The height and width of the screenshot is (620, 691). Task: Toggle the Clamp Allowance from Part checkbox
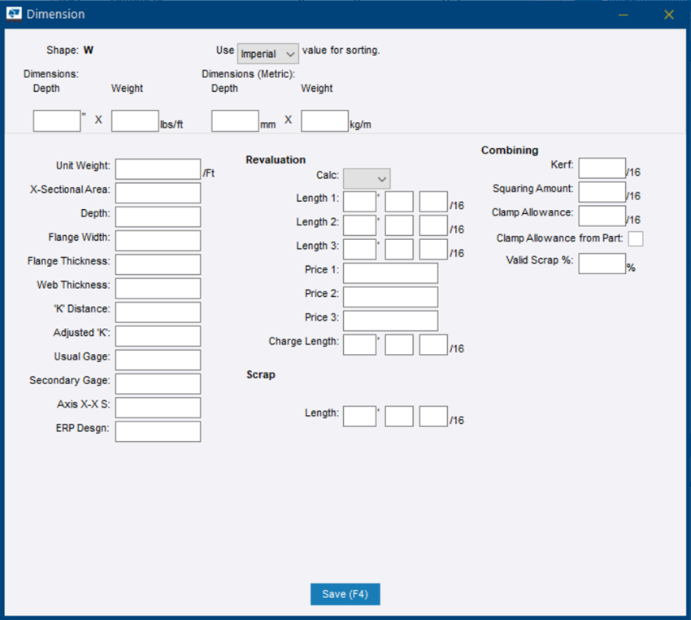click(x=635, y=238)
